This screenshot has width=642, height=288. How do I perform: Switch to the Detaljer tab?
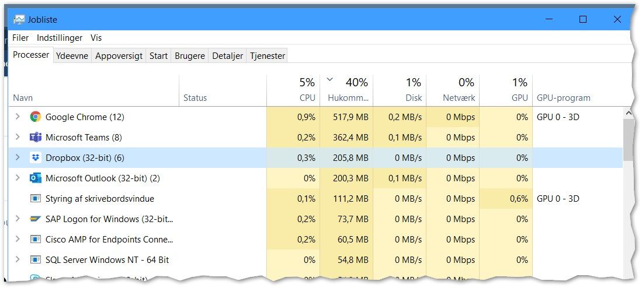(227, 56)
